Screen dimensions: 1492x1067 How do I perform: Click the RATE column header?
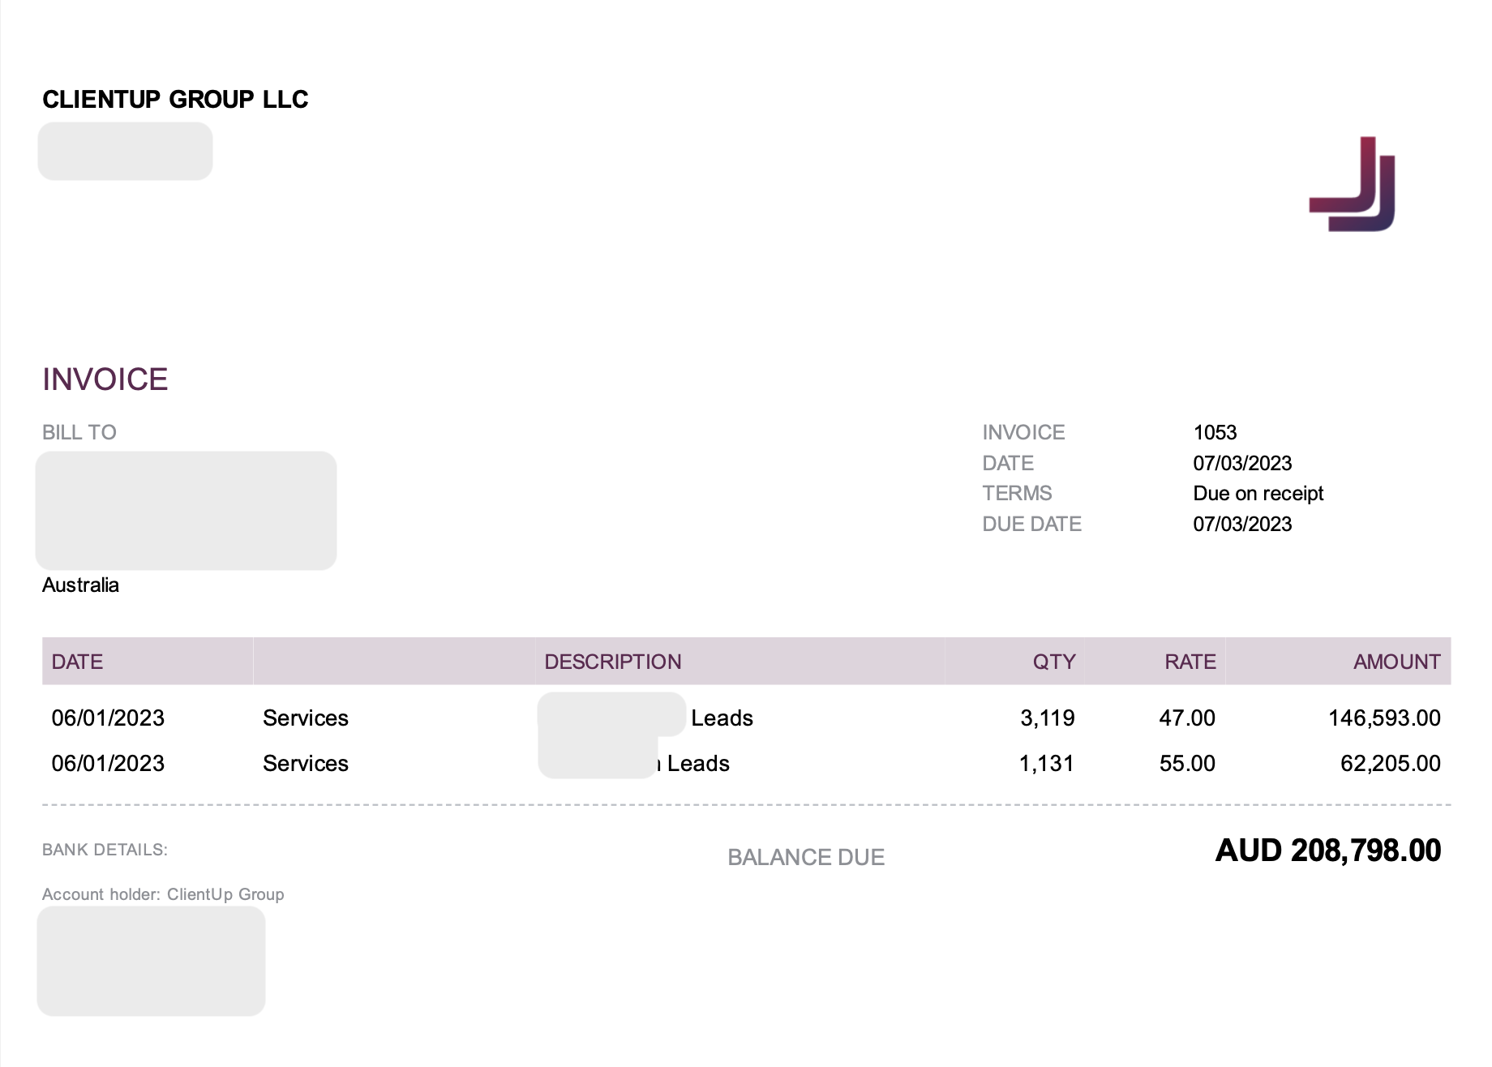click(x=1190, y=662)
